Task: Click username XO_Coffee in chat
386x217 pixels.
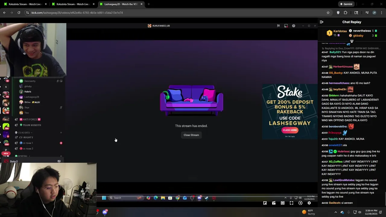Action: click(335, 162)
